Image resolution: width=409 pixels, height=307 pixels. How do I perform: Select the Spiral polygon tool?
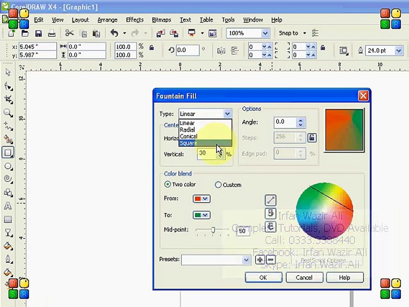point(8,179)
